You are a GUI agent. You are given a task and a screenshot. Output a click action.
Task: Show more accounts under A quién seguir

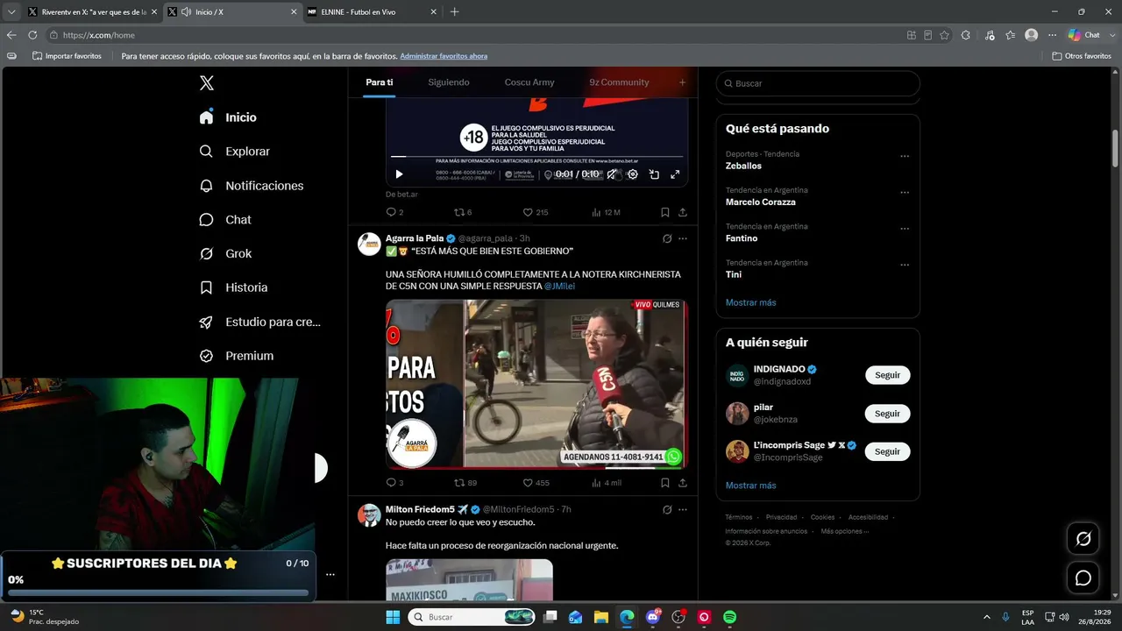(750, 486)
